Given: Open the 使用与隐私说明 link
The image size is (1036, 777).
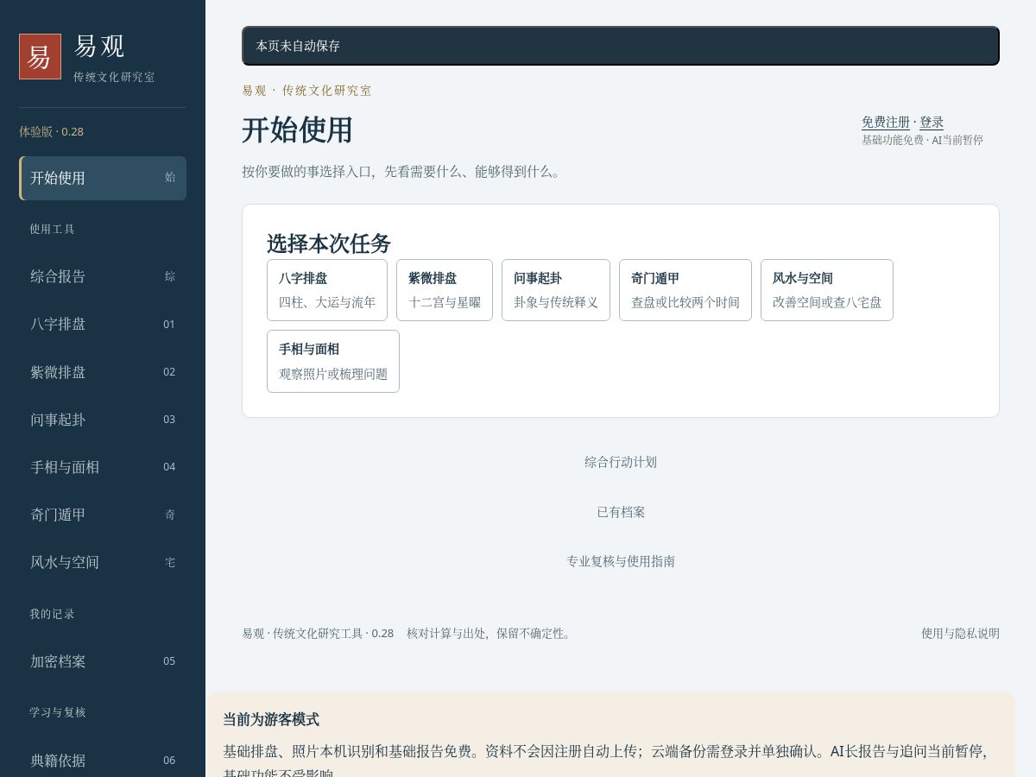Looking at the screenshot, I should (x=960, y=633).
